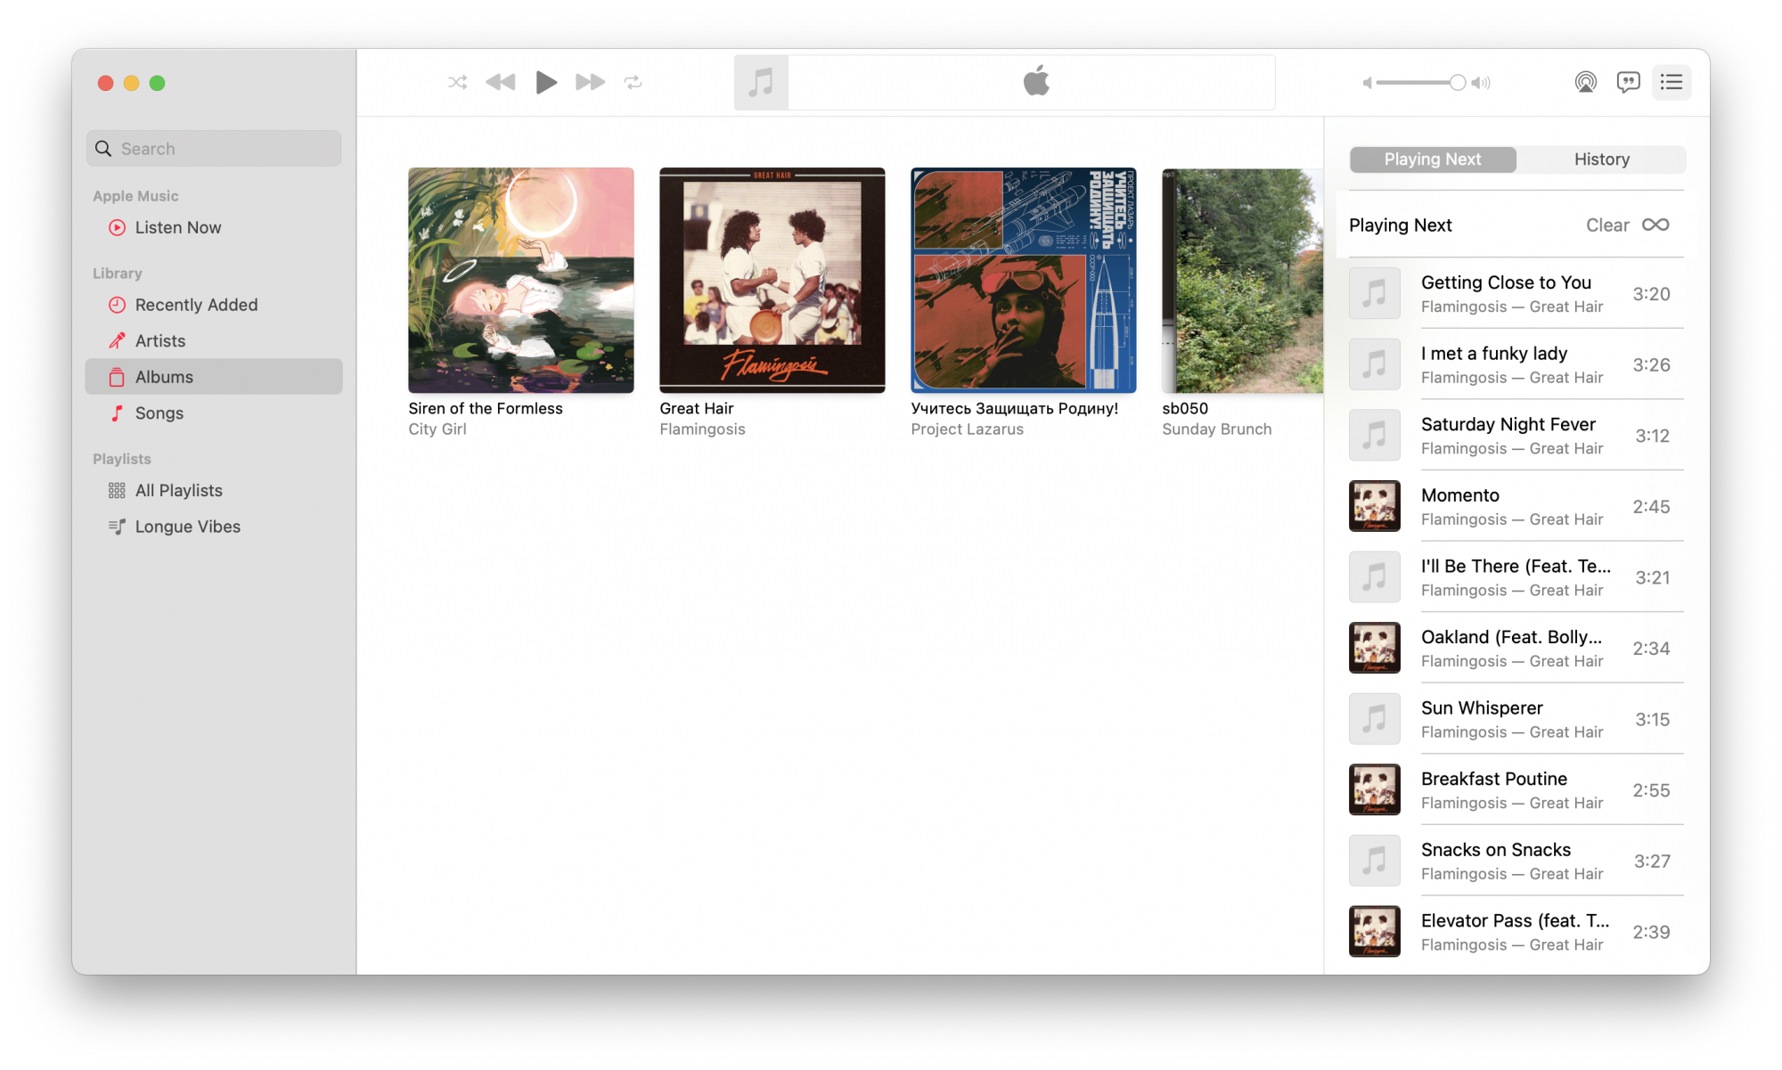Skip forward to next track
The height and width of the screenshot is (1070, 1782).
590,82
